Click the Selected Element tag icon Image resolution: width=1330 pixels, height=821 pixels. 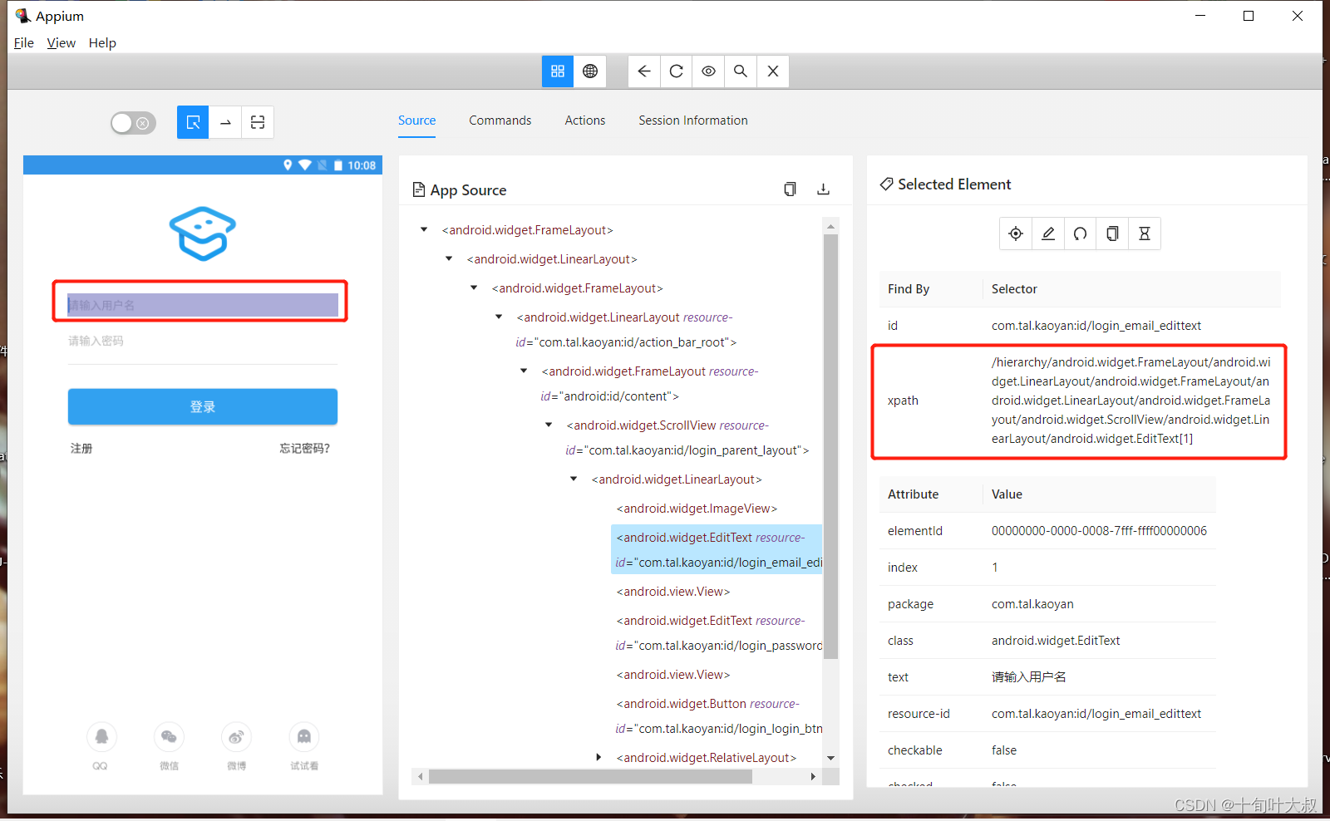887,184
